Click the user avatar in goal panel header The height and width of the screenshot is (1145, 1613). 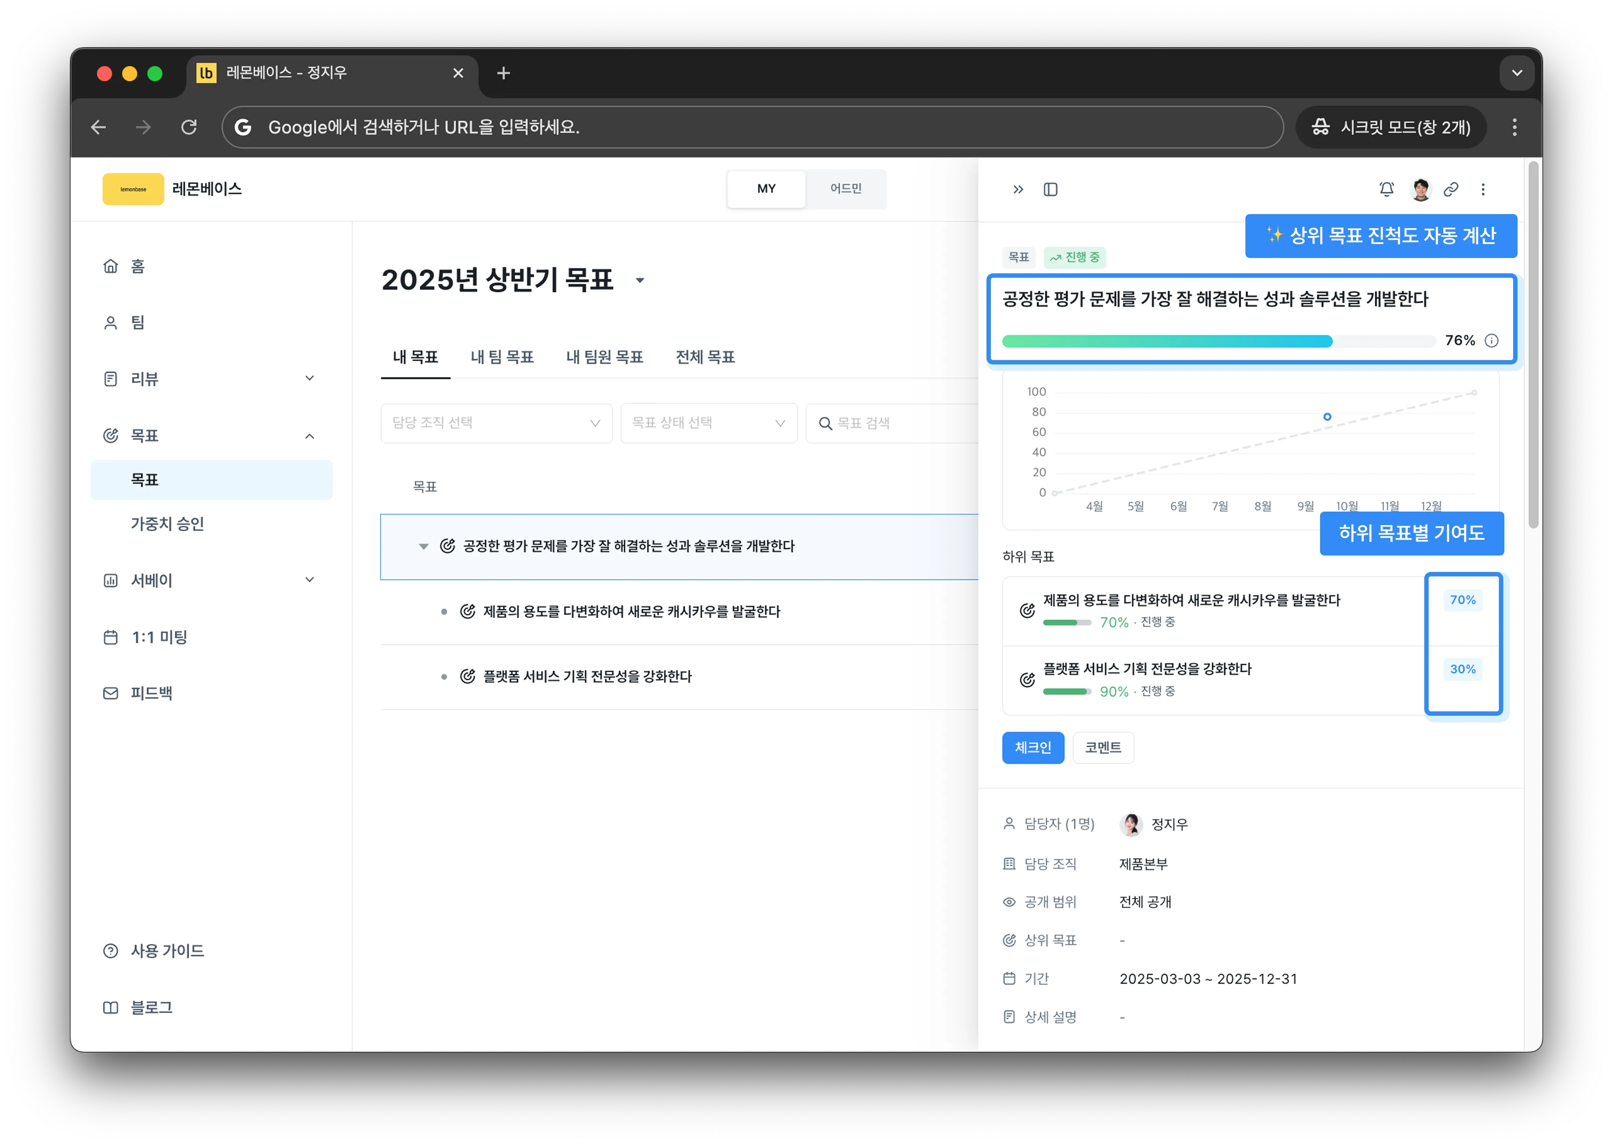[1420, 189]
